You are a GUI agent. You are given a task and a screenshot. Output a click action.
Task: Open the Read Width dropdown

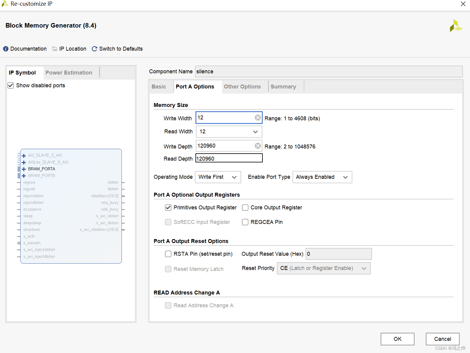229,132
